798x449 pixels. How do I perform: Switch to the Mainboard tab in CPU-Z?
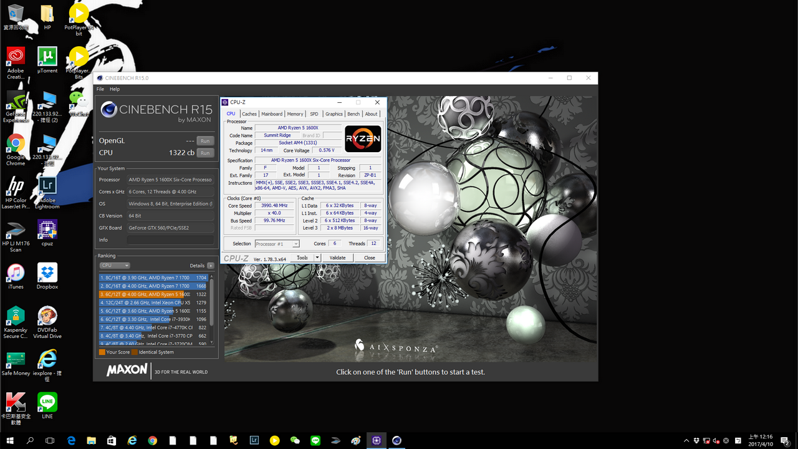tap(272, 114)
